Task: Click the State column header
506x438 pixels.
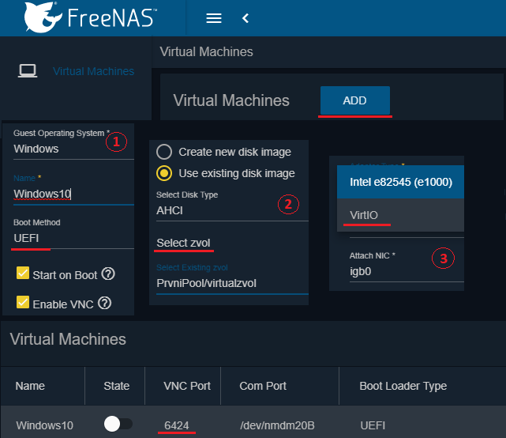Action: click(117, 386)
